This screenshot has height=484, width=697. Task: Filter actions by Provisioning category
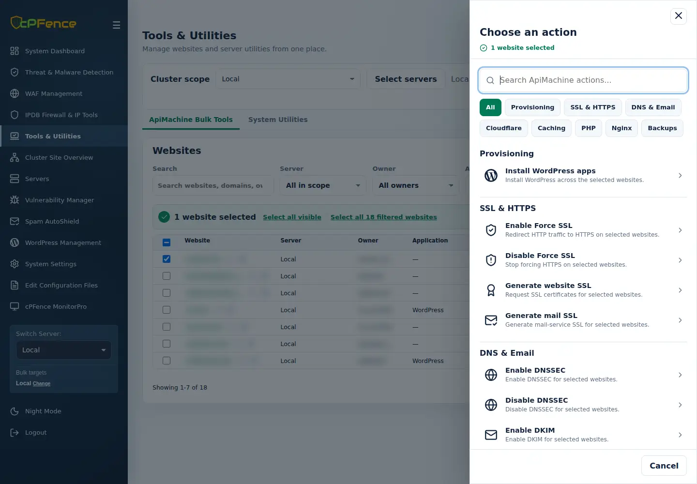532,107
